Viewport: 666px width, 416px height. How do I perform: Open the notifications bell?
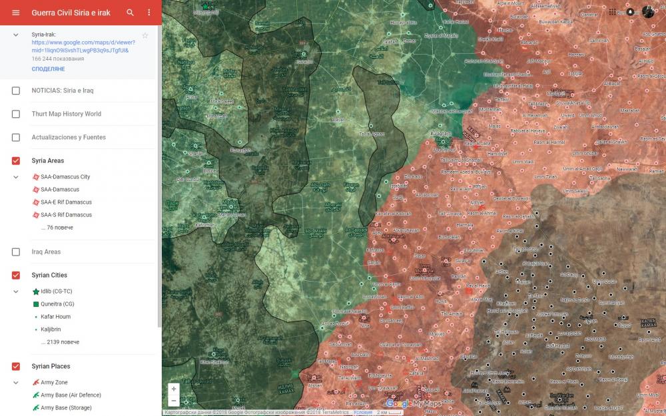[x=630, y=12]
